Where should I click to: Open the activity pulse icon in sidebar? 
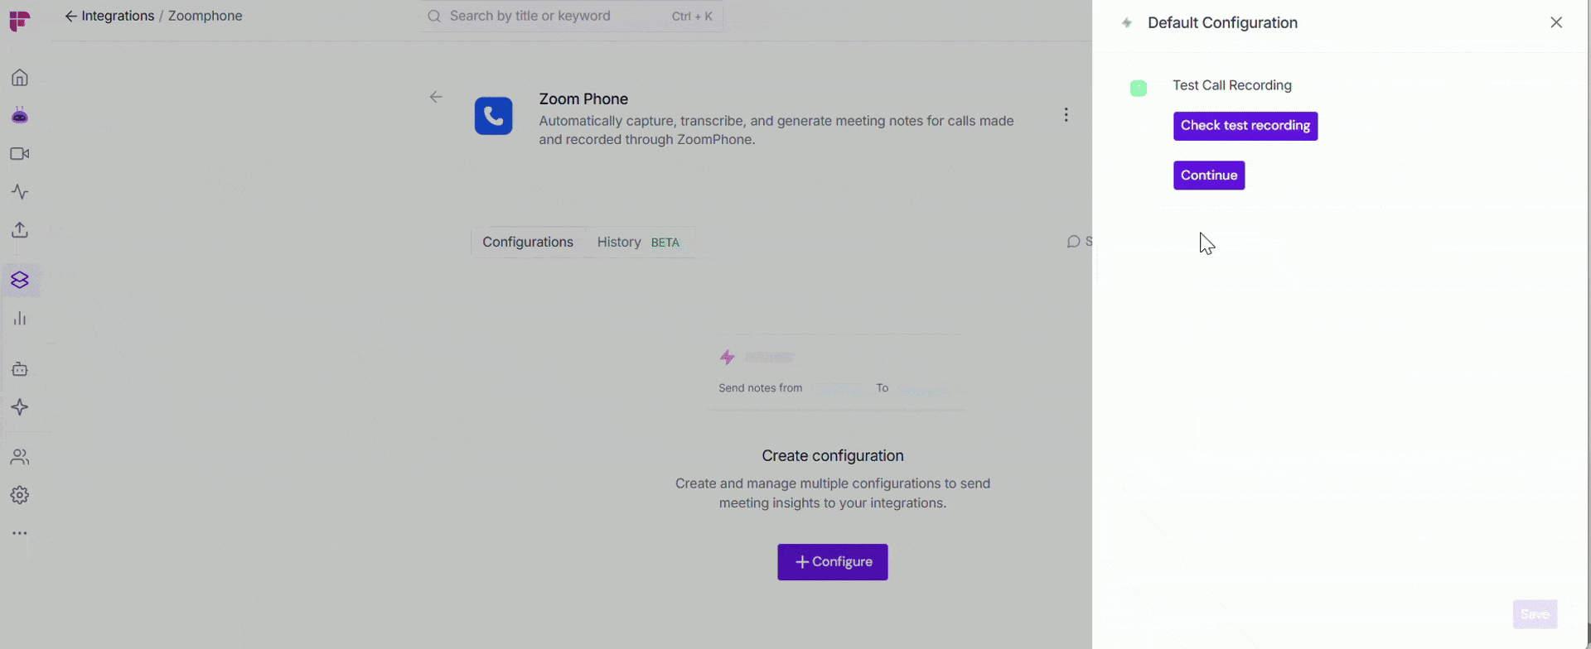coord(20,192)
